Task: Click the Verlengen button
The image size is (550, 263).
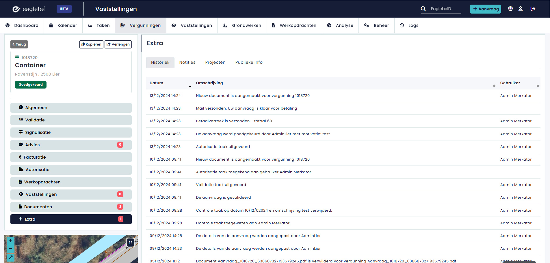Action: click(x=118, y=44)
